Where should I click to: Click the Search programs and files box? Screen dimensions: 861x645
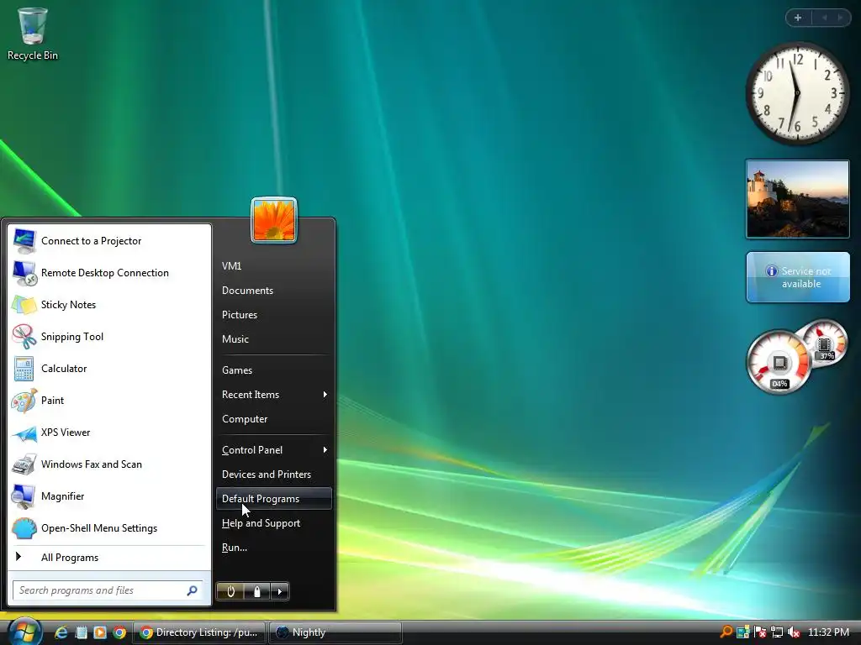point(108,590)
